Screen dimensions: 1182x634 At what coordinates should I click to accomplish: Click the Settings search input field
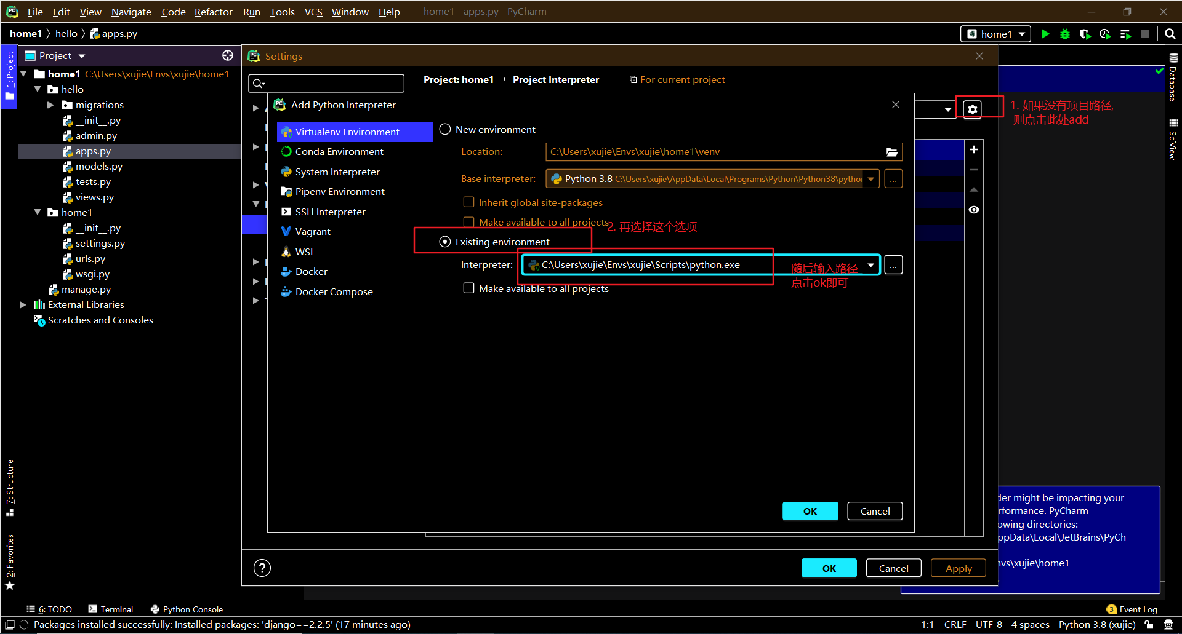(326, 83)
